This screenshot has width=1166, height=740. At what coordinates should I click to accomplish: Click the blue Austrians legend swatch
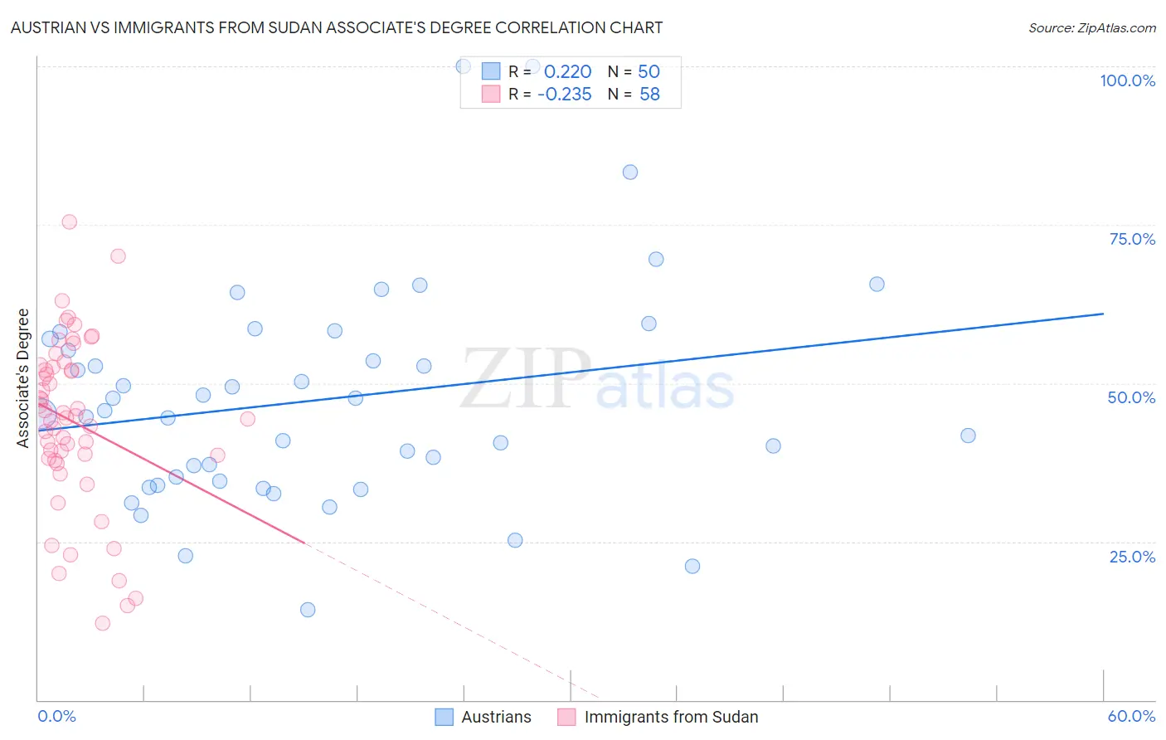[445, 717]
